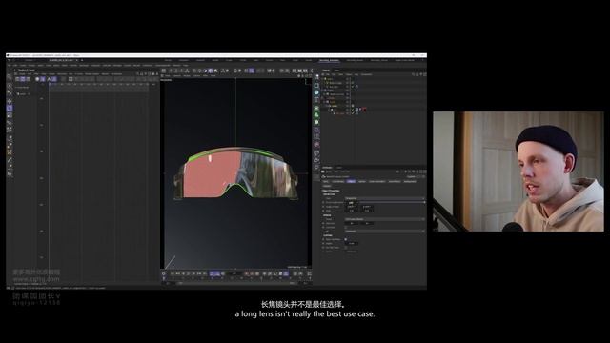Select the Cube primitive icon in right palette

point(316,86)
